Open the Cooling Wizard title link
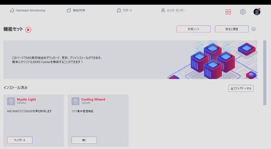Screen dimensions: 271x149 pos(93,99)
